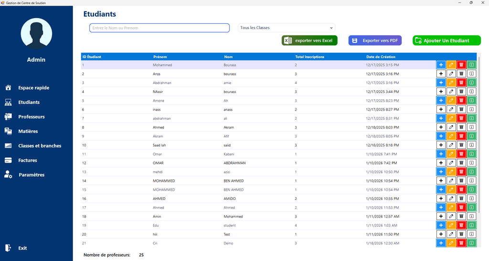Show info for student OMAR ABDRAHMAN

(x=471, y=163)
